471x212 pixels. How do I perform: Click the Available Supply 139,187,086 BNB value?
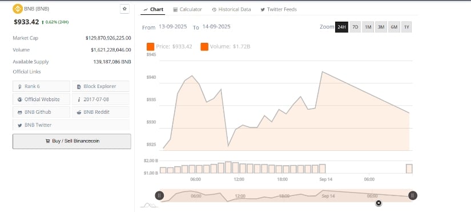[112, 62]
